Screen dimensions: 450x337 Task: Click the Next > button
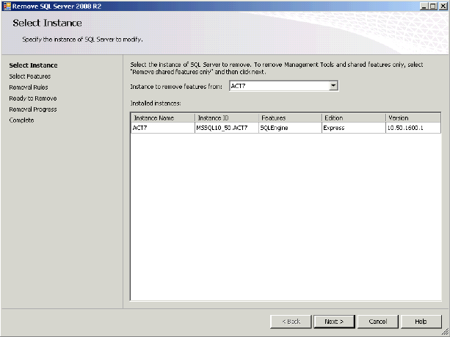coord(334,322)
